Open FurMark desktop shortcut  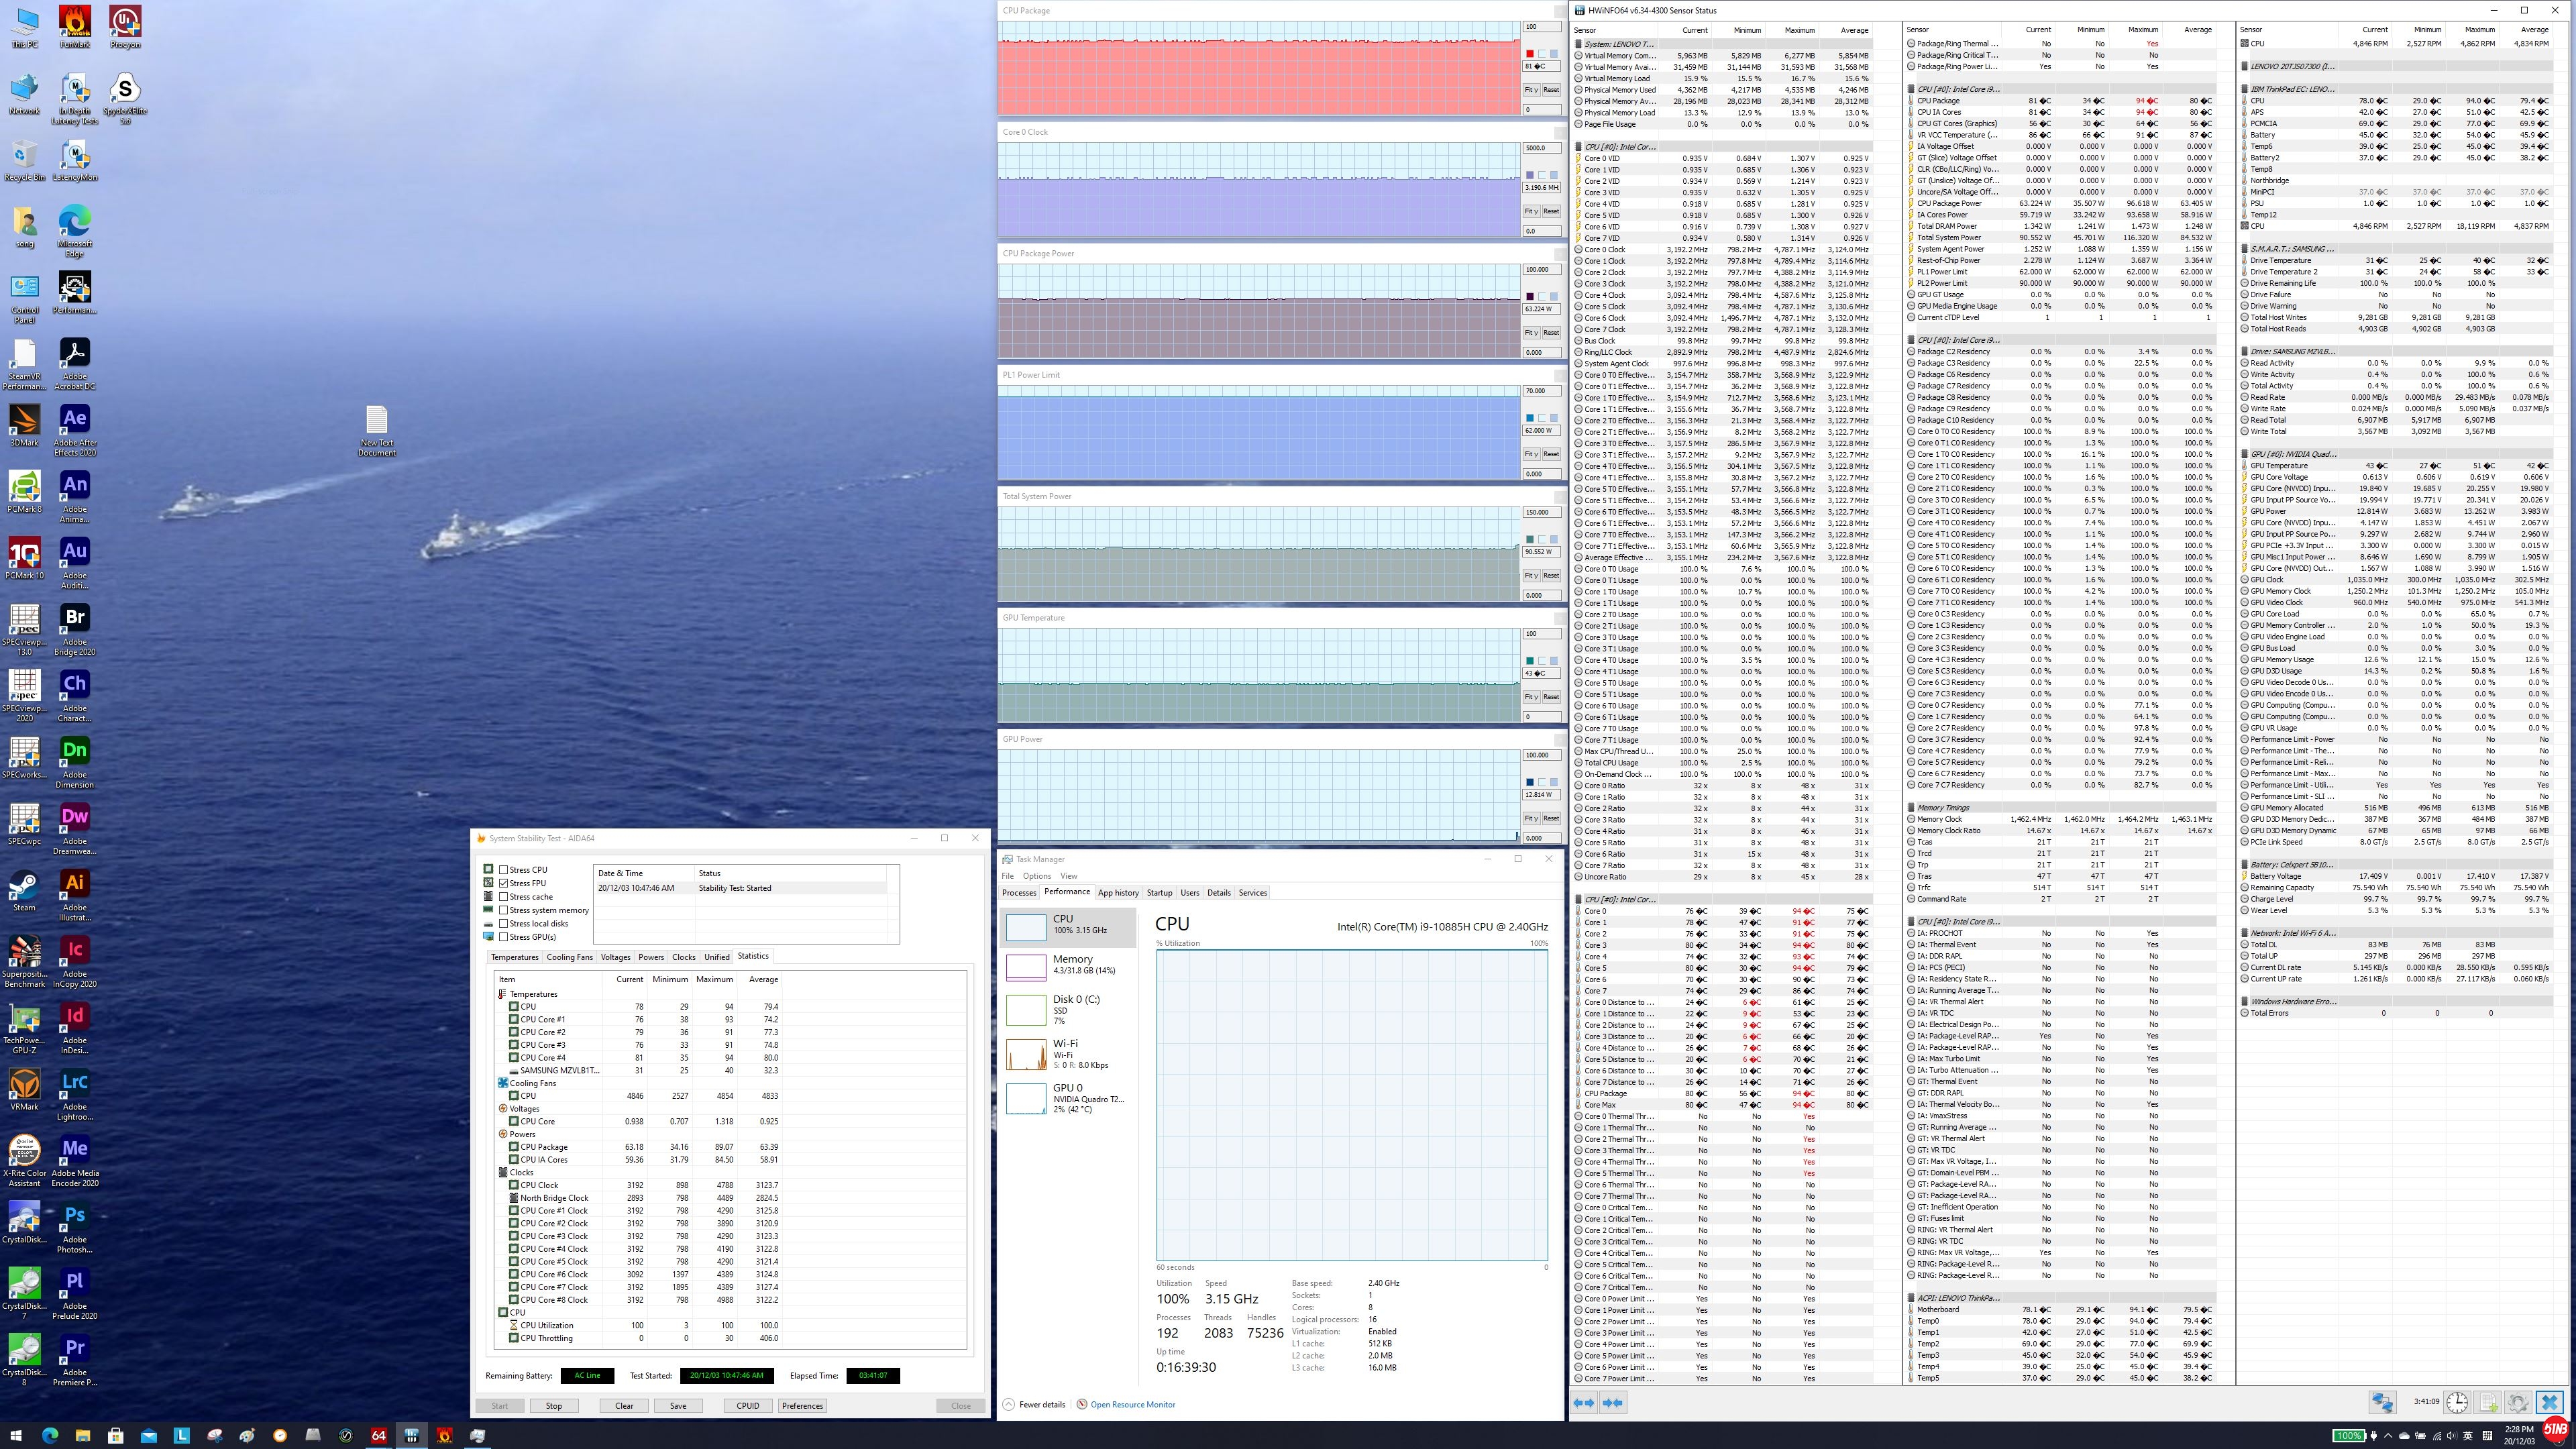point(74,27)
